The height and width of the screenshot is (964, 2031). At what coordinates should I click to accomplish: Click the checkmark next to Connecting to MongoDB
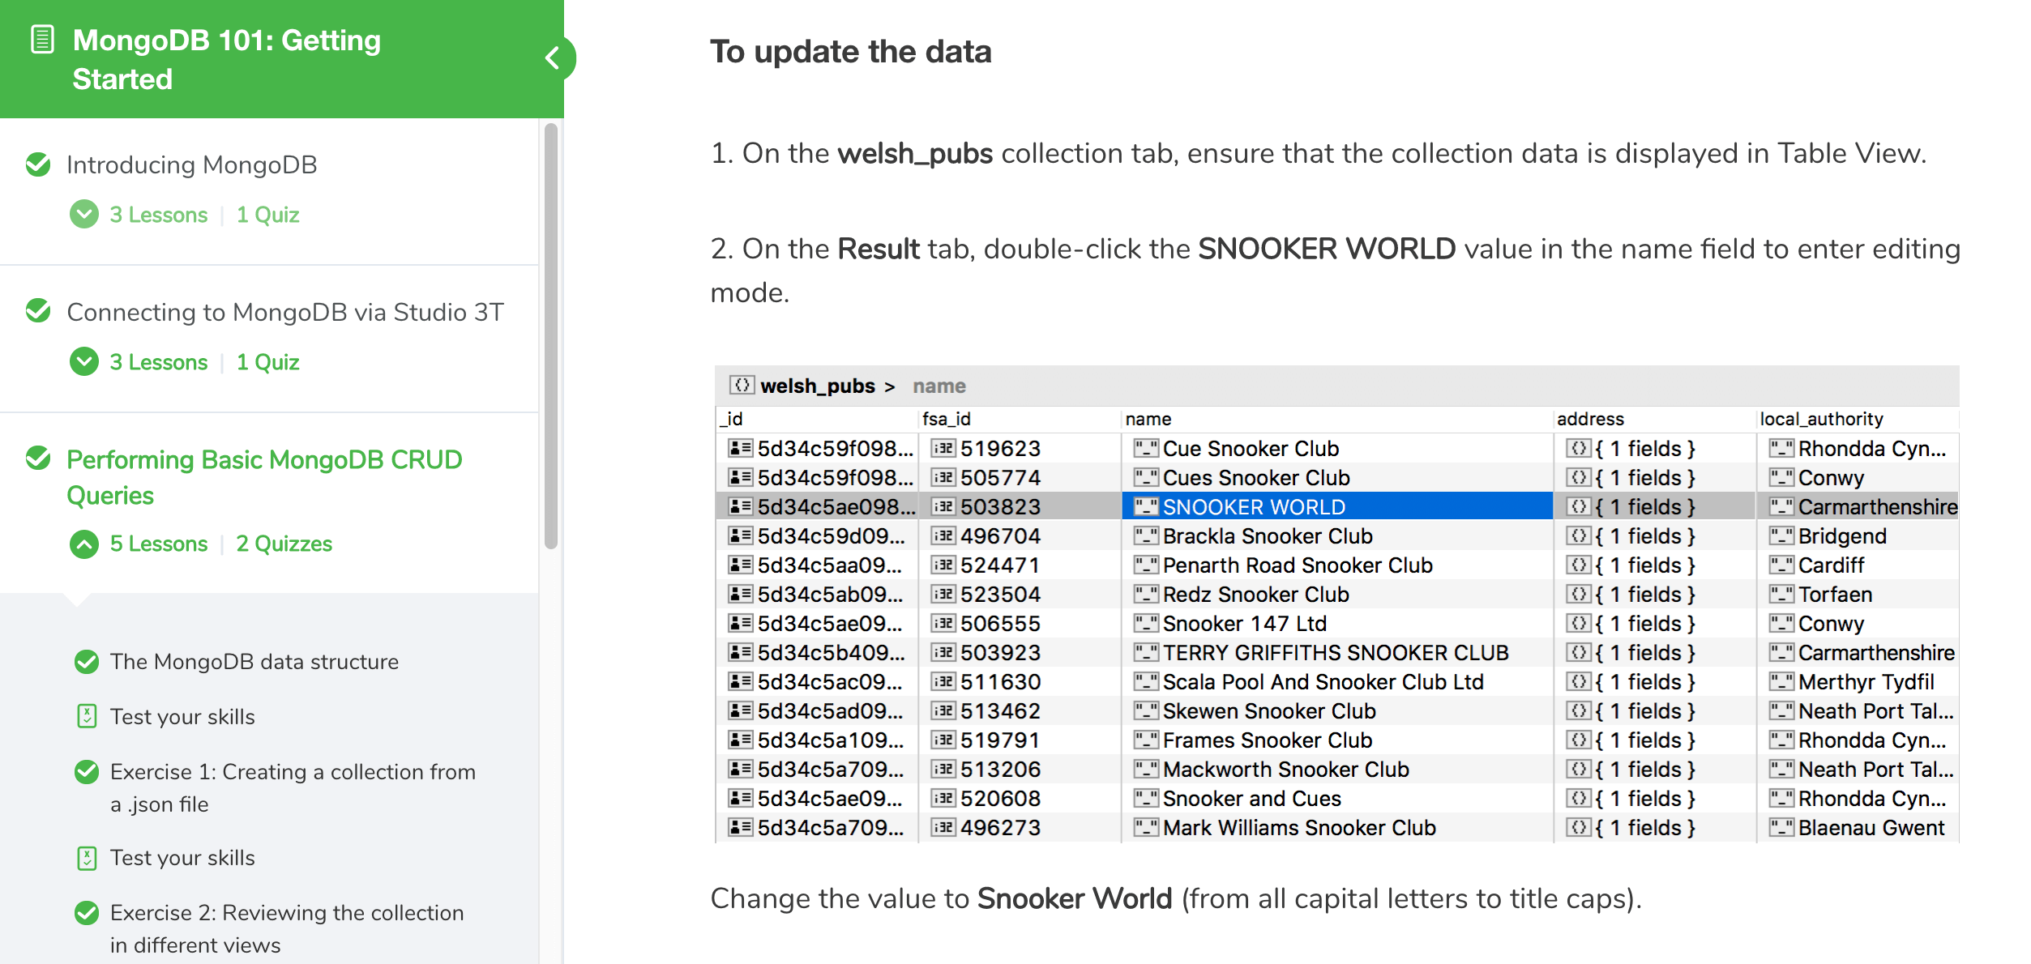38,311
